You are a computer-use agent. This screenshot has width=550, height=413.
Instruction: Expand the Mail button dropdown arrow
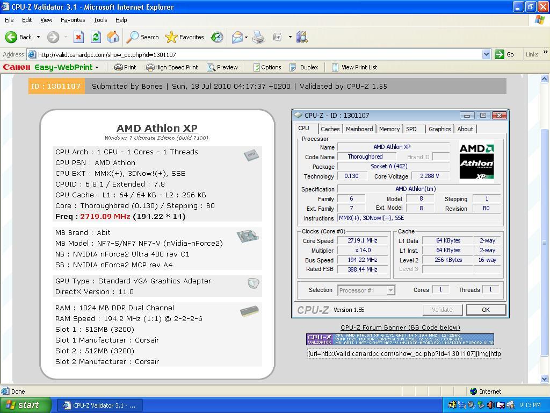tap(246, 37)
